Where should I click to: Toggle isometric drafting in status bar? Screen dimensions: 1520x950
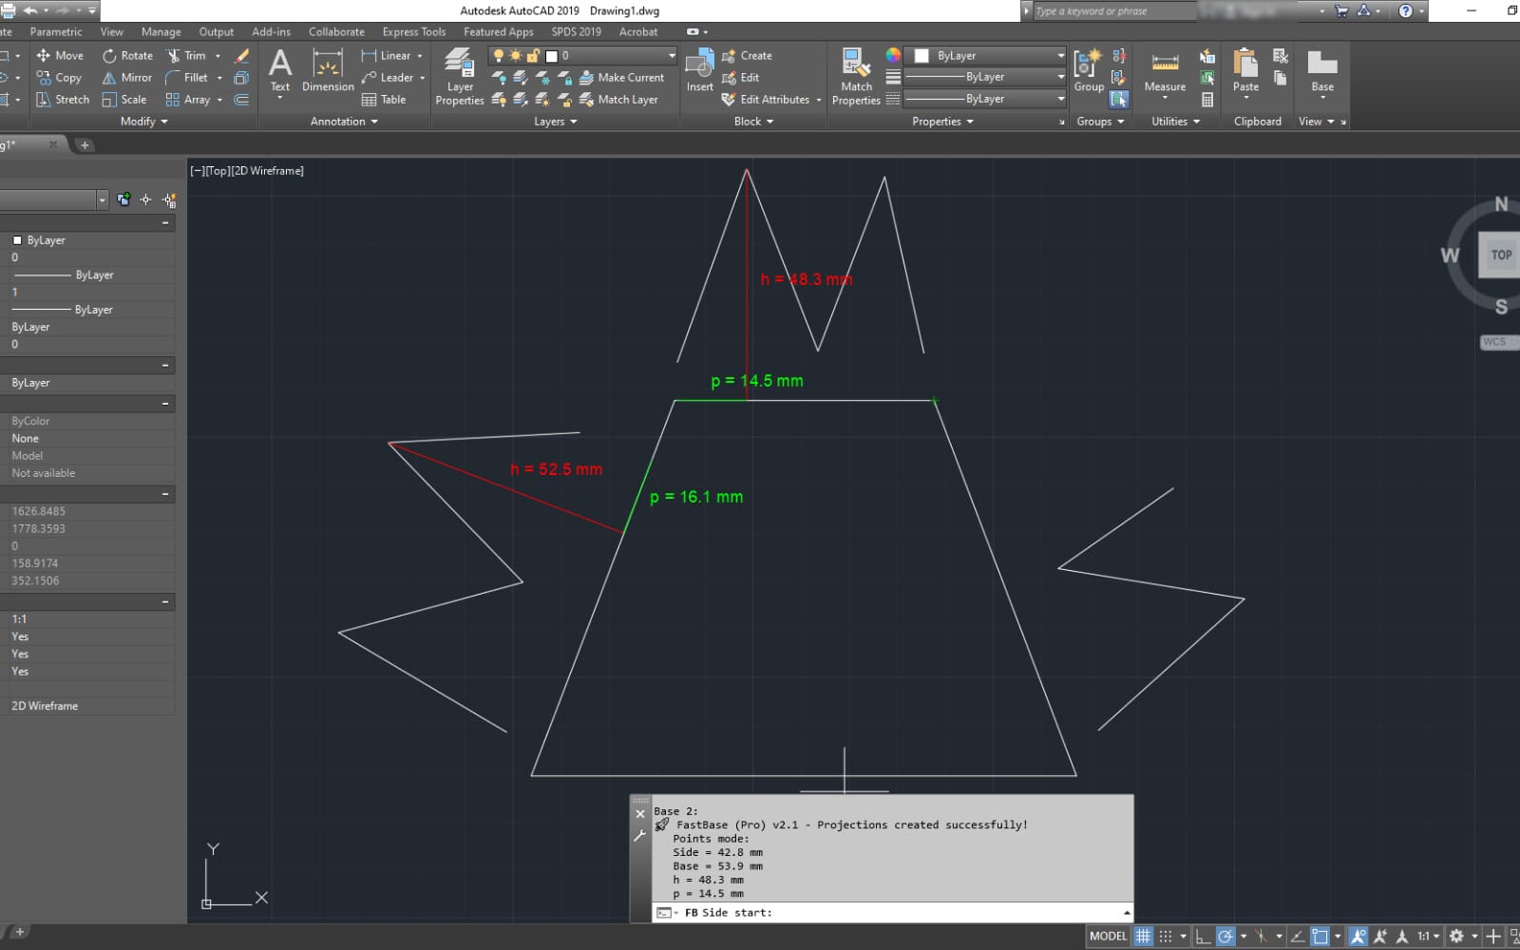click(1262, 936)
